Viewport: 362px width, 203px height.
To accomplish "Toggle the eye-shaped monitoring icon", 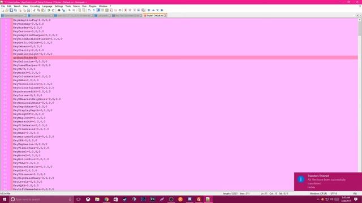I will [x=120, y=10].
